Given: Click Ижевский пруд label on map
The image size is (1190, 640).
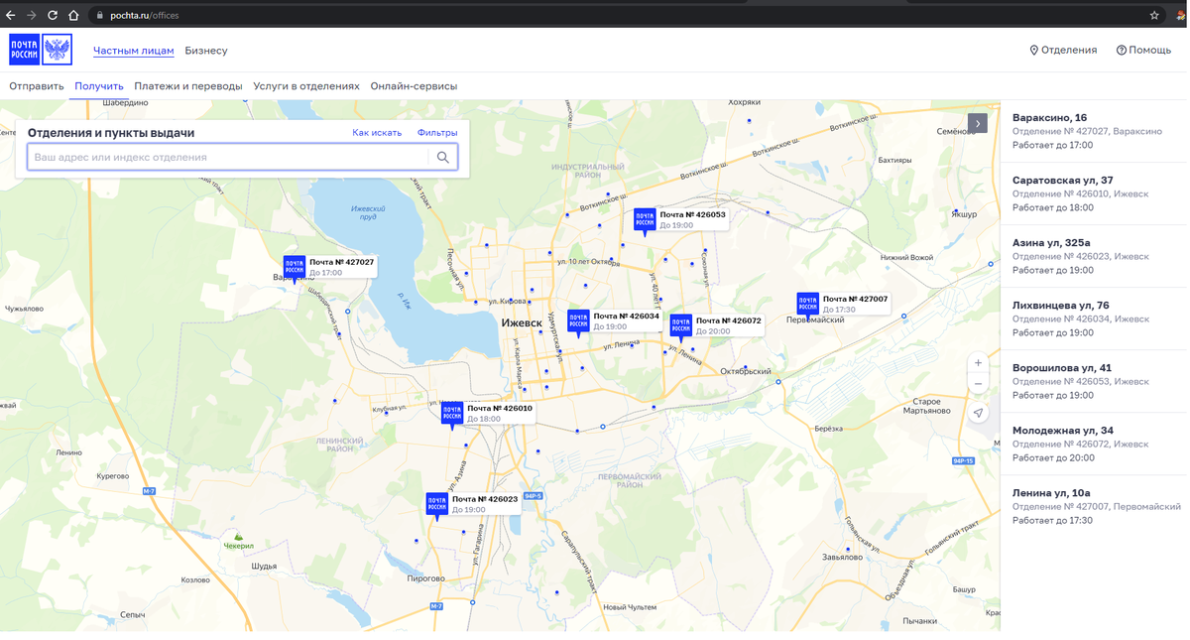Looking at the screenshot, I should tap(367, 212).
